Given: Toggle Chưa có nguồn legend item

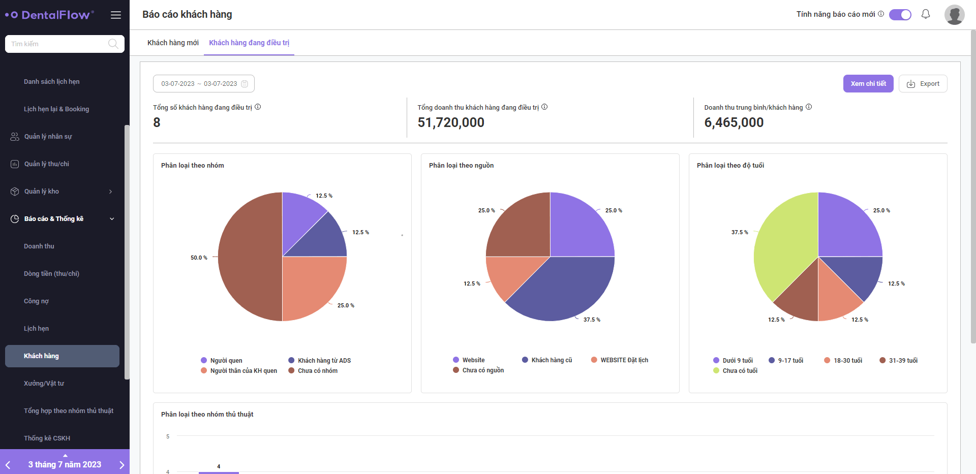Looking at the screenshot, I should click(x=478, y=370).
